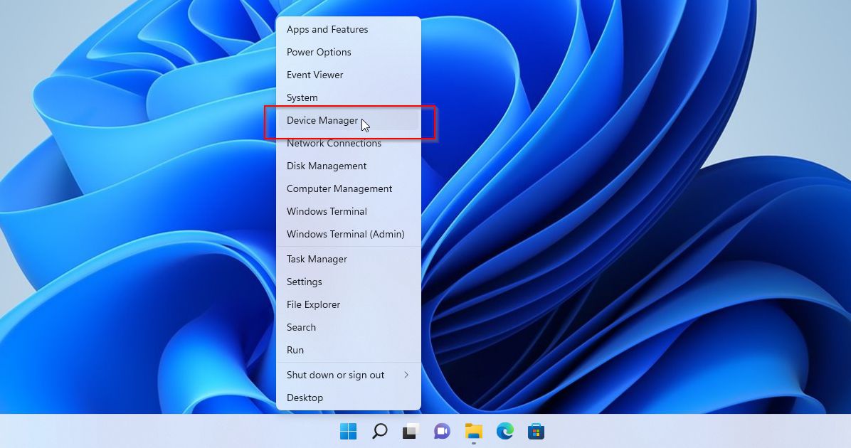The width and height of the screenshot is (851, 448).
Task: Open Task View from the taskbar
Action: point(411,431)
